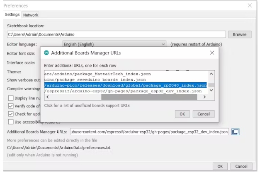
Task: Click Browse next to the sketchbook location
Action: [239, 34]
